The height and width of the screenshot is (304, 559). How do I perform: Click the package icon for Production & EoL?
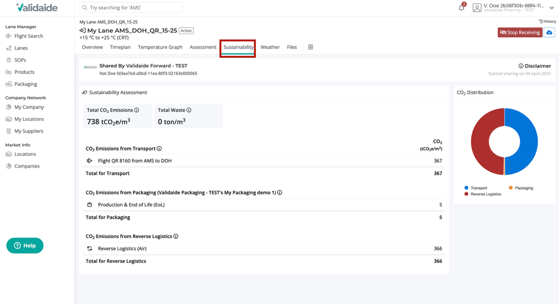90,205
